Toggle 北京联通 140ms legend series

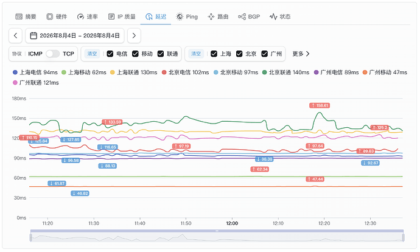click(285, 72)
